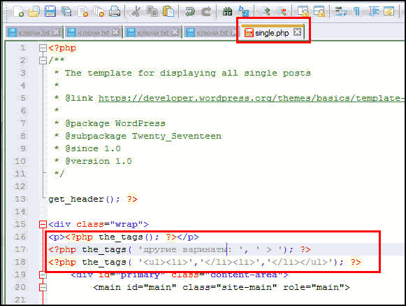406x306 pixels.
Task: Open the Replace dialog icon
Action: coord(244,11)
